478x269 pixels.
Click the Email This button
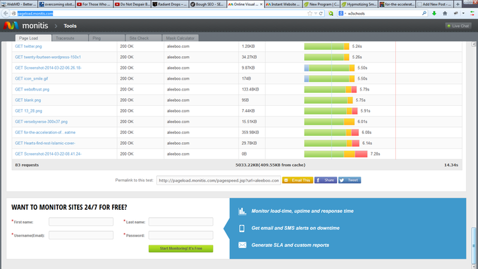point(298,180)
